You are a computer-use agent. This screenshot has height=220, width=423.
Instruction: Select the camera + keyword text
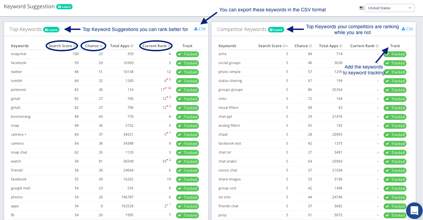[18, 135]
